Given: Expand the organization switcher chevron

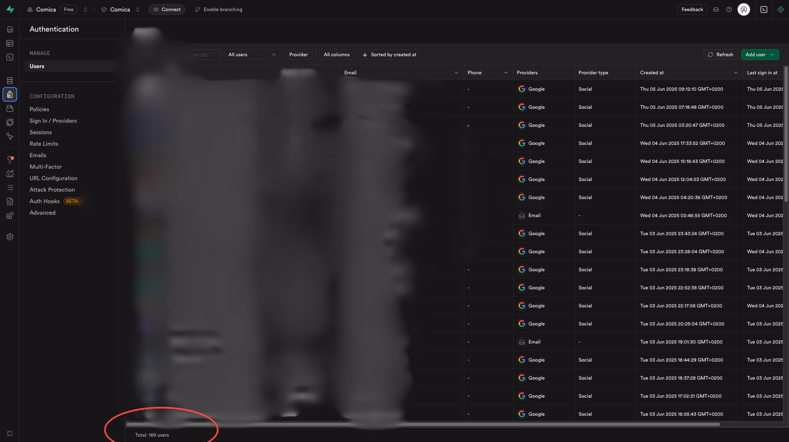Looking at the screenshot, I should [x=85, y=9].
